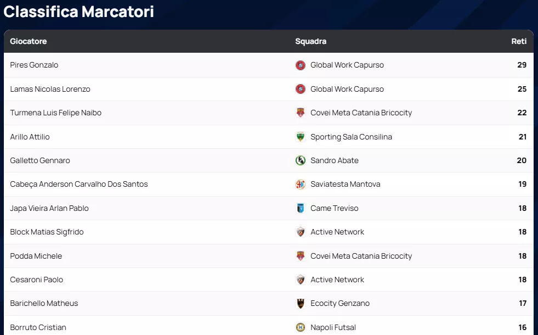Click Active Network crest in Block Matias row
Screen dimensions: 538x335
300,232
